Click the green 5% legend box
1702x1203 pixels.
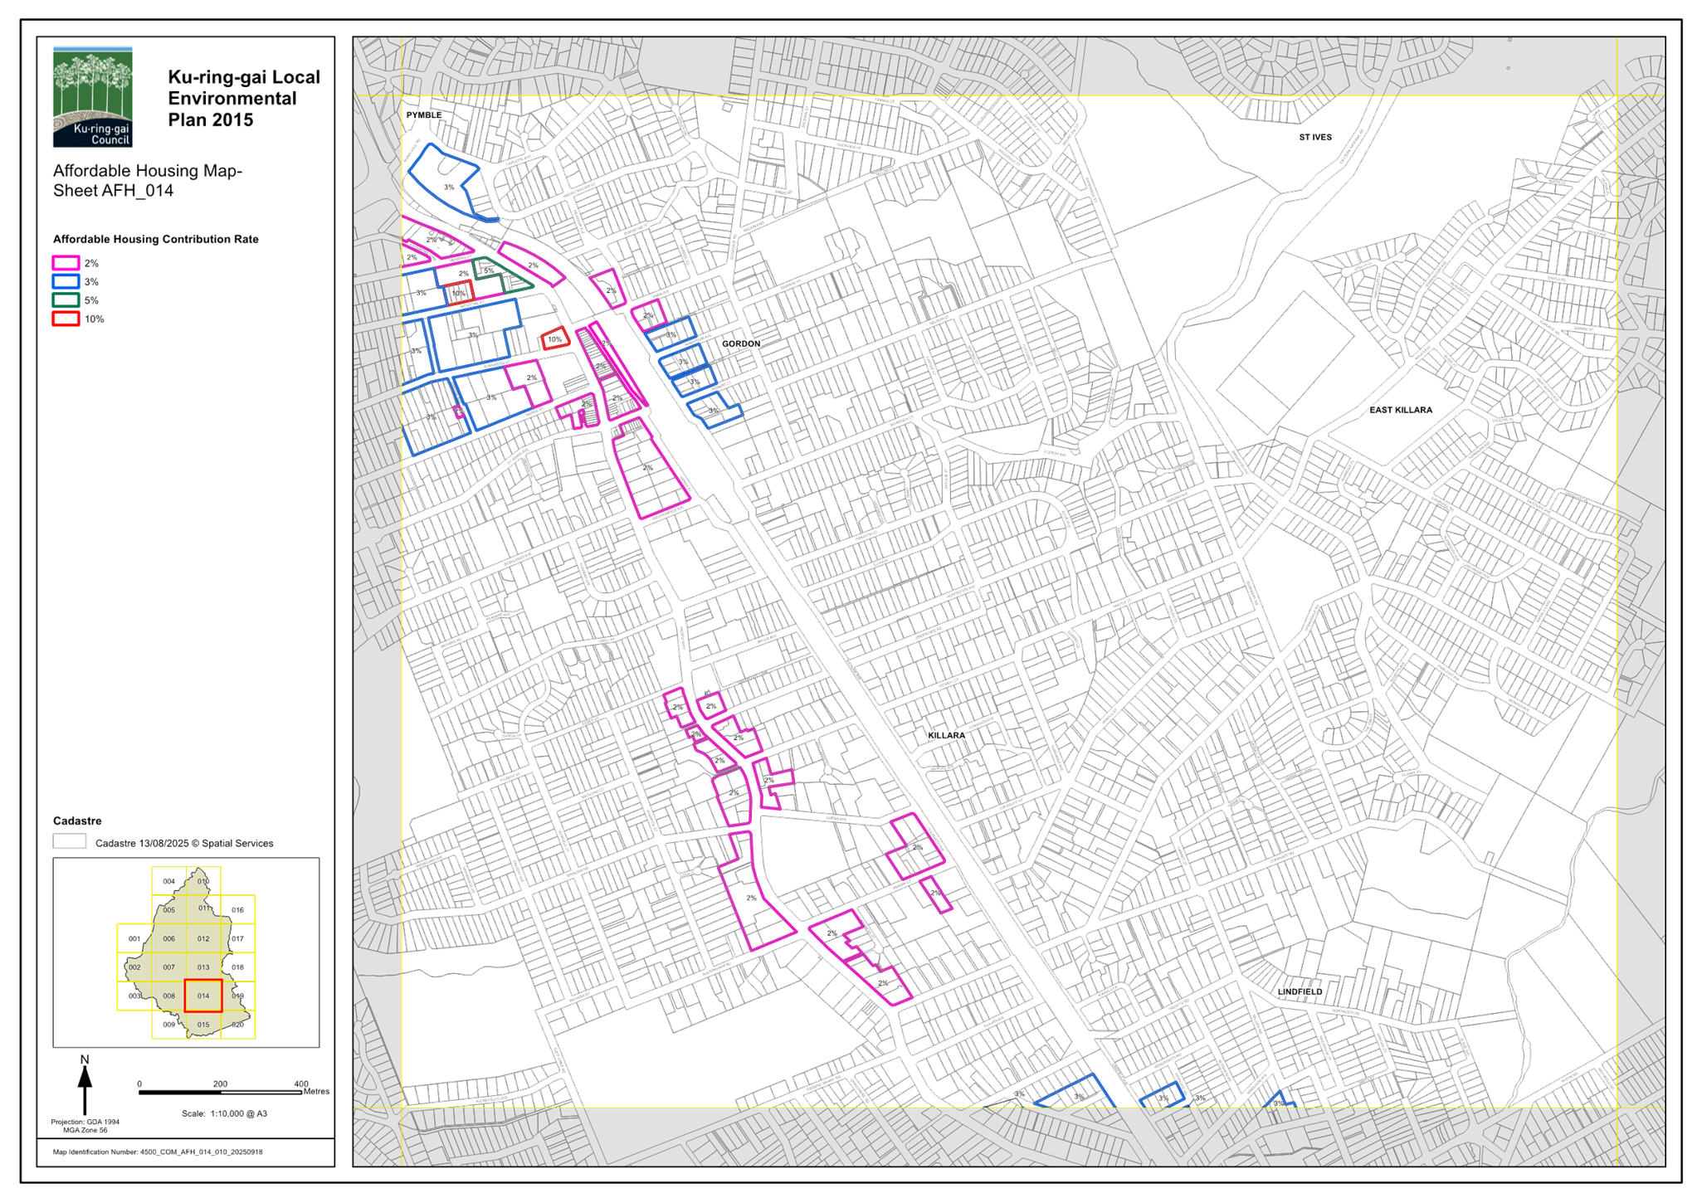(x=66, y=300)
